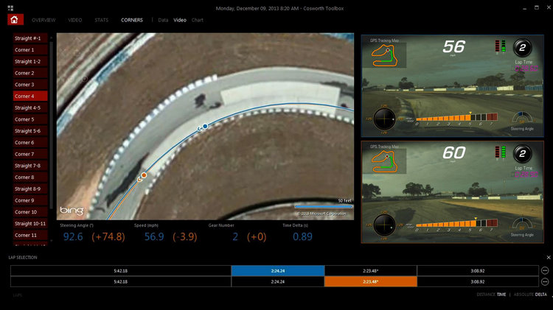Click the Bing logo on the map
553x310 pixels.
click(x=71, y=210)
